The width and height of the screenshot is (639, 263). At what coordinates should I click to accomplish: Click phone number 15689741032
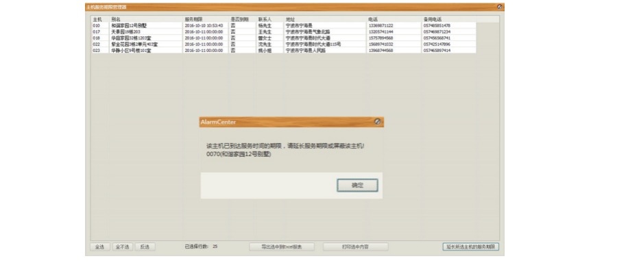click(x=381, y=44)
